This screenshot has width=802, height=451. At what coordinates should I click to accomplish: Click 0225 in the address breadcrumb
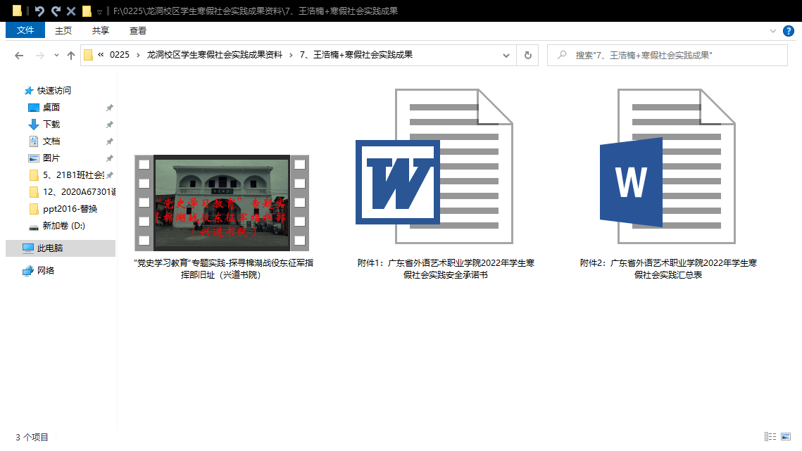(120, 55)
